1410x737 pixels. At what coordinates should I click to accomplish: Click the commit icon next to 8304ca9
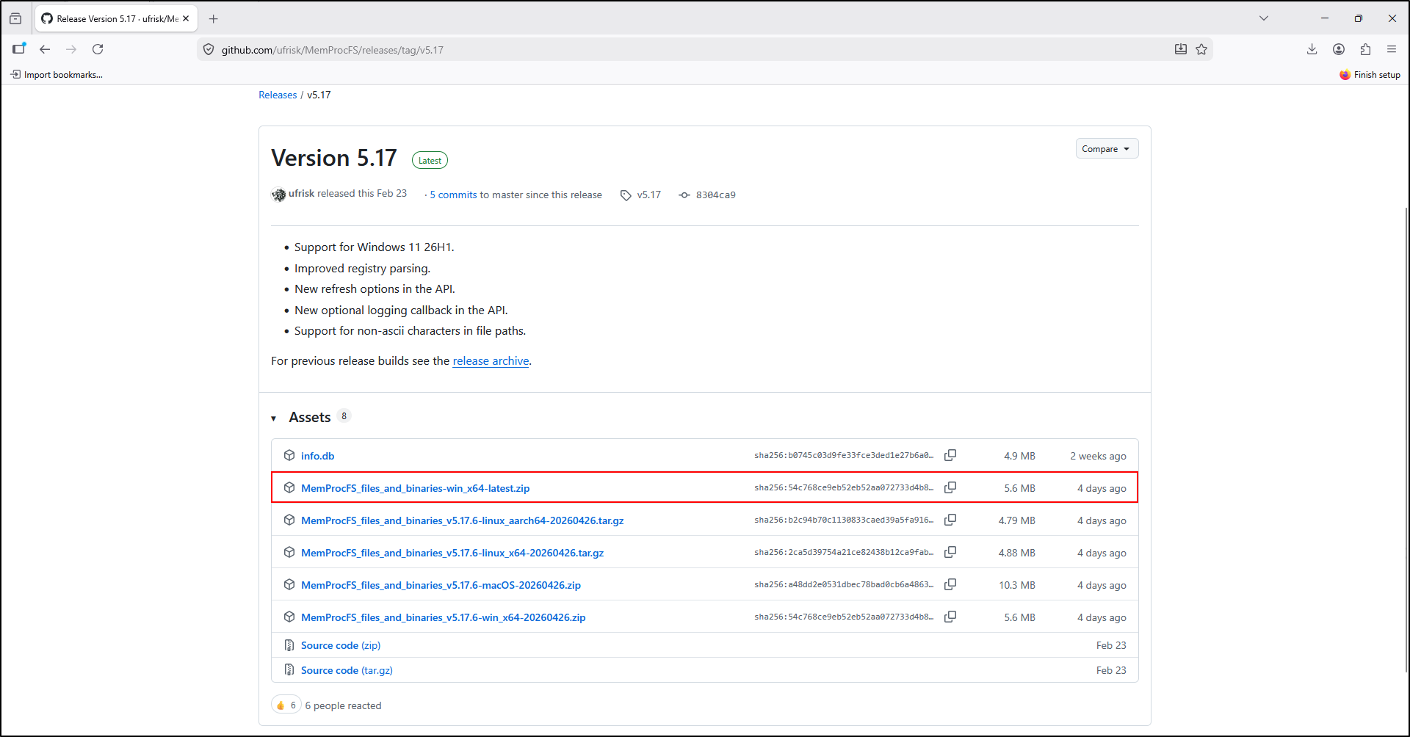tap(684, 195)
